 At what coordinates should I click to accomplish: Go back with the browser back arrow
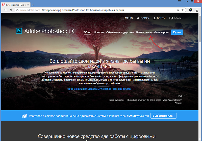[x=5, y=10]
